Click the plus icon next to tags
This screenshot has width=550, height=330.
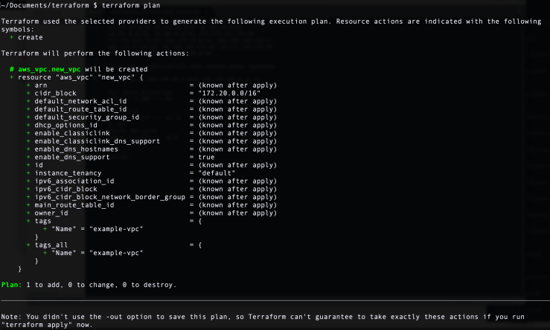tap(28, 221)
